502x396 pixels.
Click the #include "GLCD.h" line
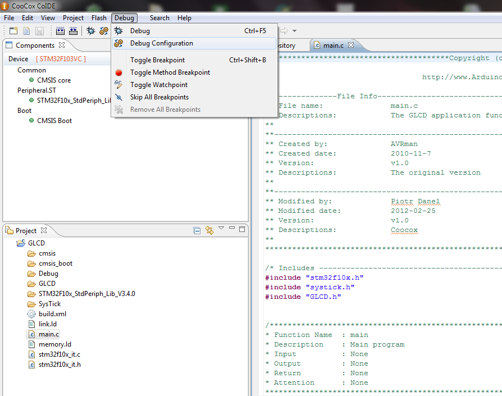tap(303, 297)
